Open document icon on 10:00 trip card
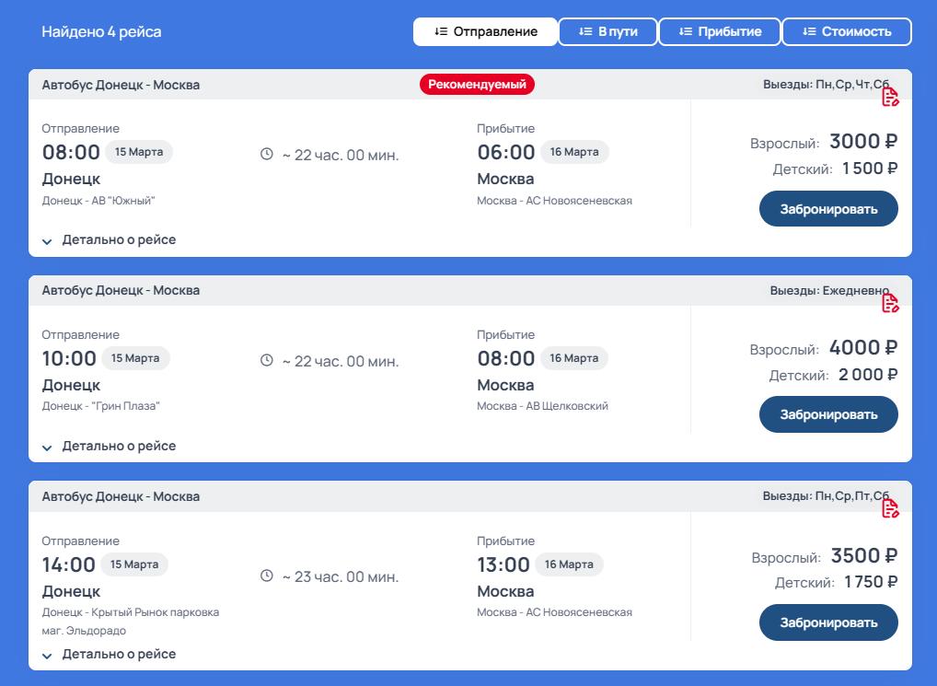This screenshot has width=937, height=686. pyautogui.click(x=890, y=303)
